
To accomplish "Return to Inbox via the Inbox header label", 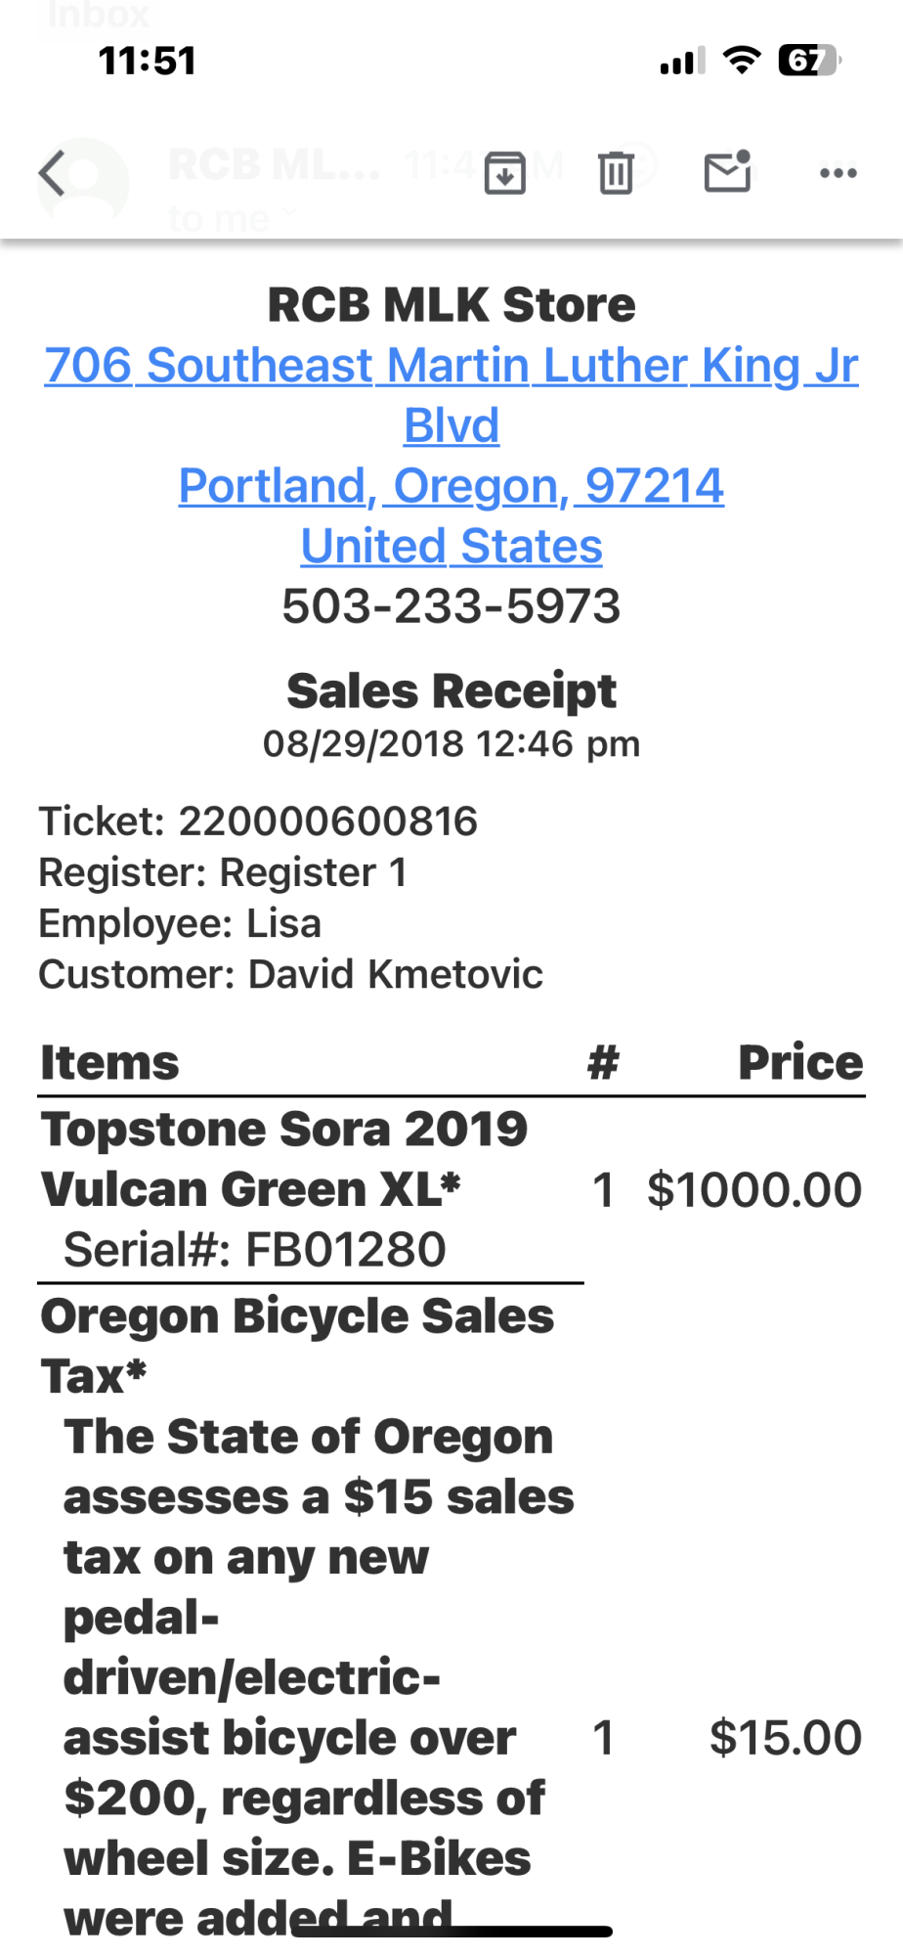I will tap(96, 16).
